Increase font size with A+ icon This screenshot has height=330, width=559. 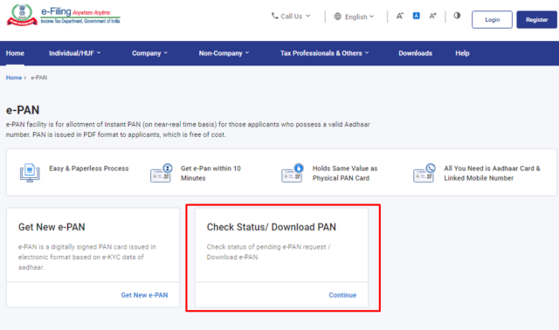[432, 16]
